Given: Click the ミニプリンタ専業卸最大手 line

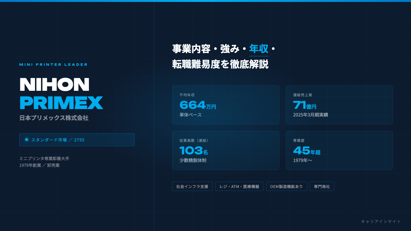Looking at the screenshot, I should (x=44, y=158).
